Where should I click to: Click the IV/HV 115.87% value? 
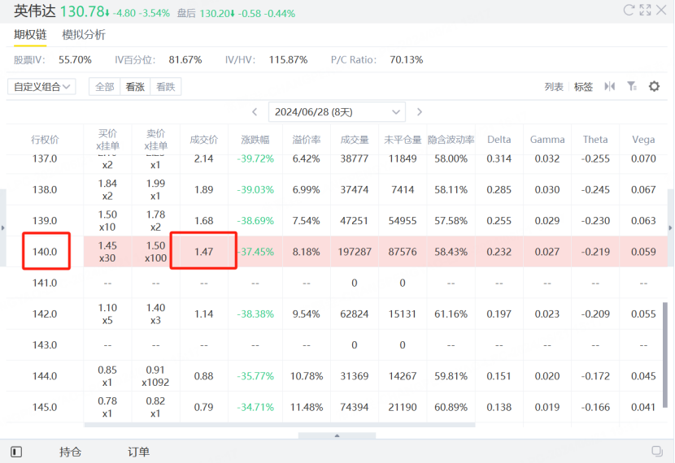click(288, 60)
